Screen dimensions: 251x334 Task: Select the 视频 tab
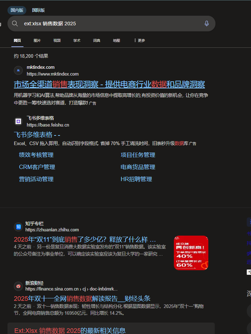tap(57, 41)
